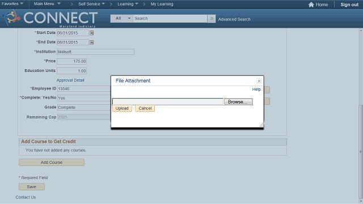The image size is (363, 204).
Task: Click the Grade field
Action: [84, 107]
